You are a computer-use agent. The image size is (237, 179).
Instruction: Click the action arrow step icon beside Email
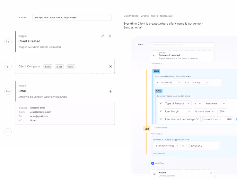pyautogui.click(x=8, y=91)
